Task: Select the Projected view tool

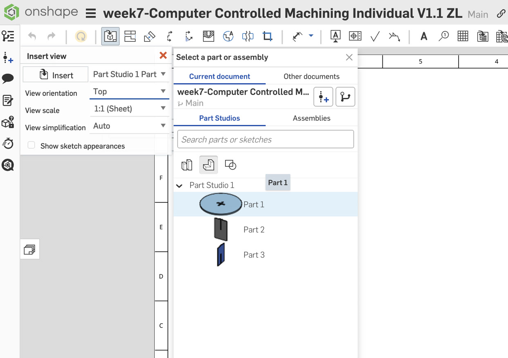Action: [130, 36]
